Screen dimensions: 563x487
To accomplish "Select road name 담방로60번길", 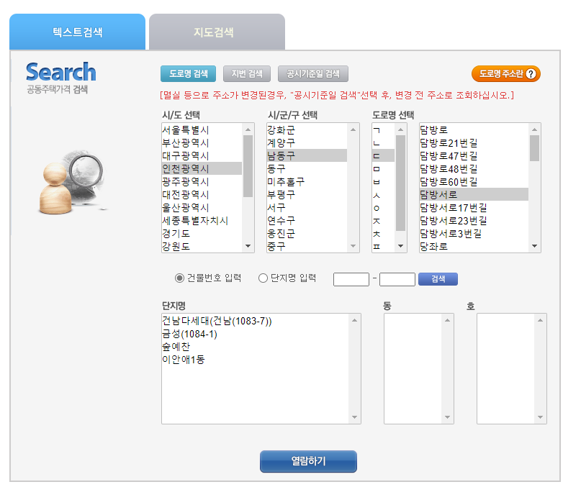I will pyautogui.click(x=474, y=181).
